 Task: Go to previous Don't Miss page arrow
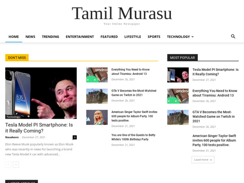8,164
